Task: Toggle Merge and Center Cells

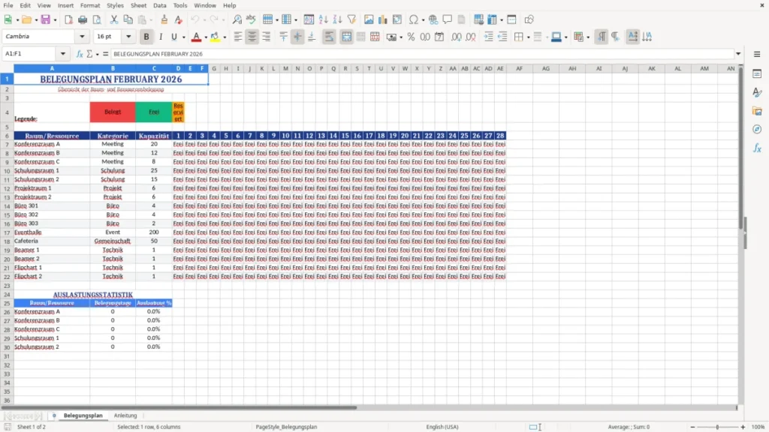Action: click(346, 37)
